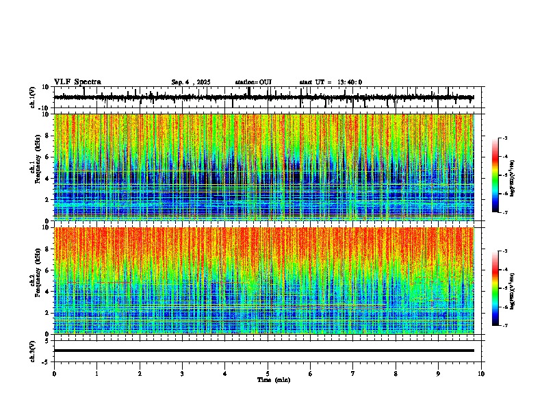Click the '6' tick on ch.2 frequency axis
This screenshot has height=419, width=542.
point(48,270)
